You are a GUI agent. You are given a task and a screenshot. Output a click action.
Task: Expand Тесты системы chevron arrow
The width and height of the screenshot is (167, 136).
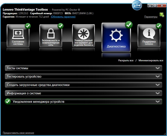pos(158,68)
